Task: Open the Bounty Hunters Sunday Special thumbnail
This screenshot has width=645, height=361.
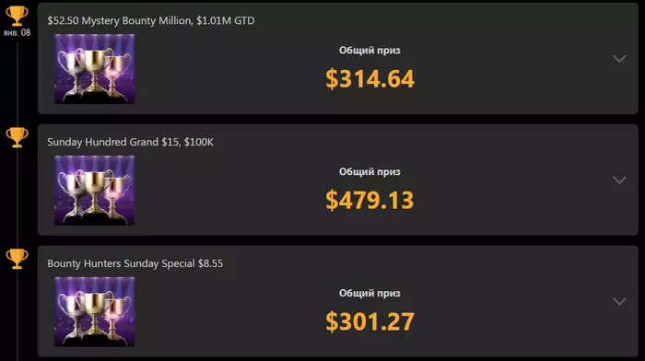Action: [94, 311]
